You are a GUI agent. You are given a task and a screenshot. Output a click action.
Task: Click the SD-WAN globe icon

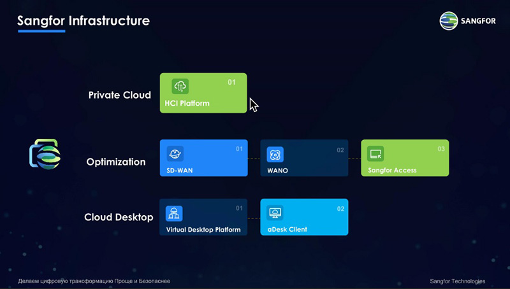tap(175, 153)
